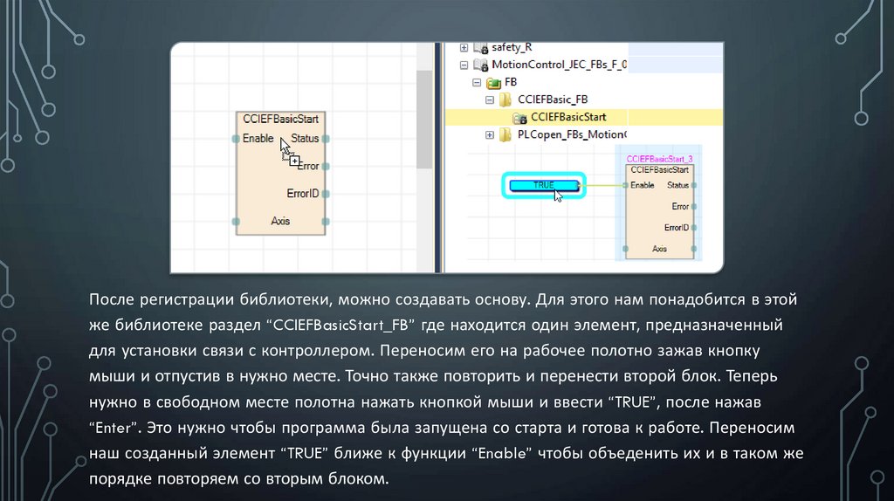Click the Axis input pin on right block
Image resolution: width=894 pixels, height=501 pixels.
click(624, 250)
